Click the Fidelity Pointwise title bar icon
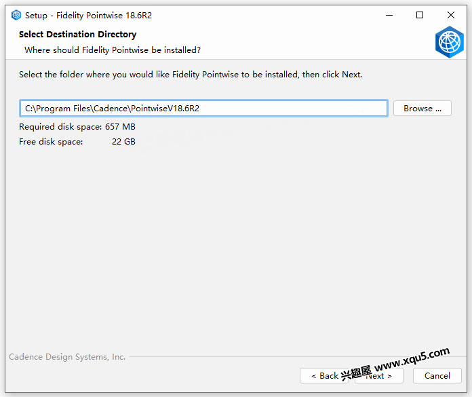The height and width of the screenshot is (397, 472). (16, 15)
